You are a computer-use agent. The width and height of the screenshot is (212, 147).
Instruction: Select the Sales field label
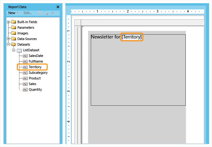click(x=33, y=84)
